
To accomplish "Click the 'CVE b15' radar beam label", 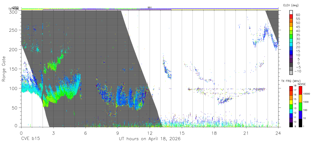I will pyautogui.click(x=30, y=139).
